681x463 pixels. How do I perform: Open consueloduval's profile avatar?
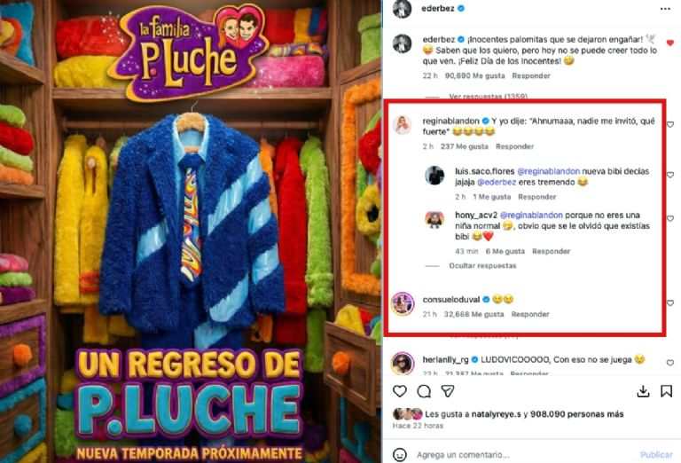pyautogui.click(x=403, y=303)
